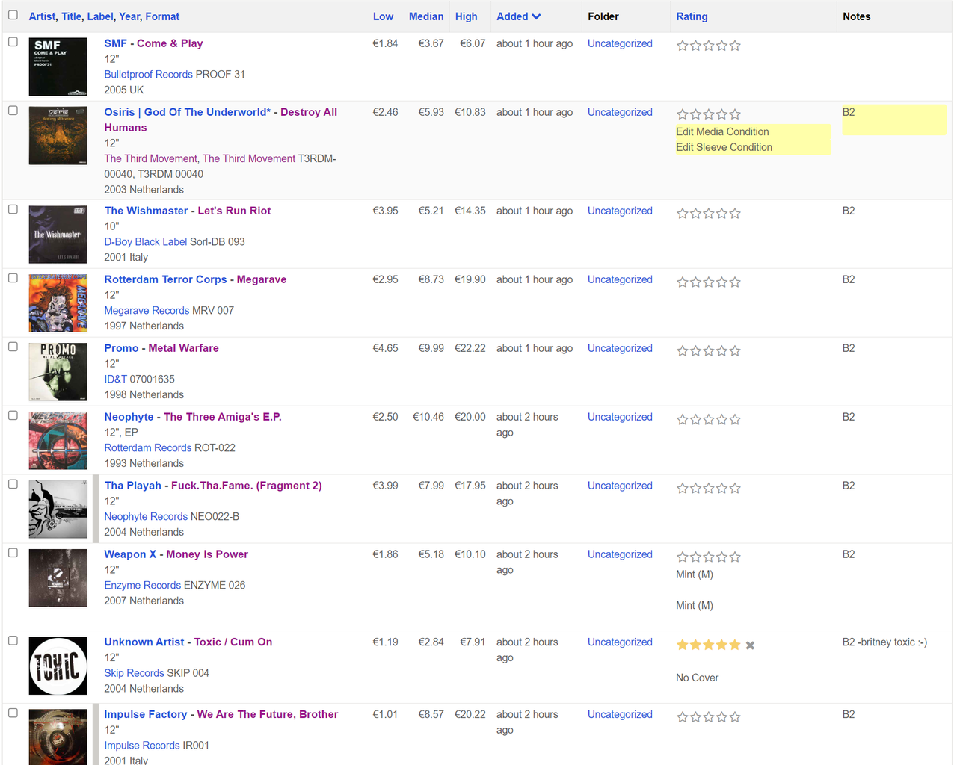The width and height of the screenshot is (957, 765).
Task: Select the Weapon X row checkbox
Action: click(x=13, y=553)
